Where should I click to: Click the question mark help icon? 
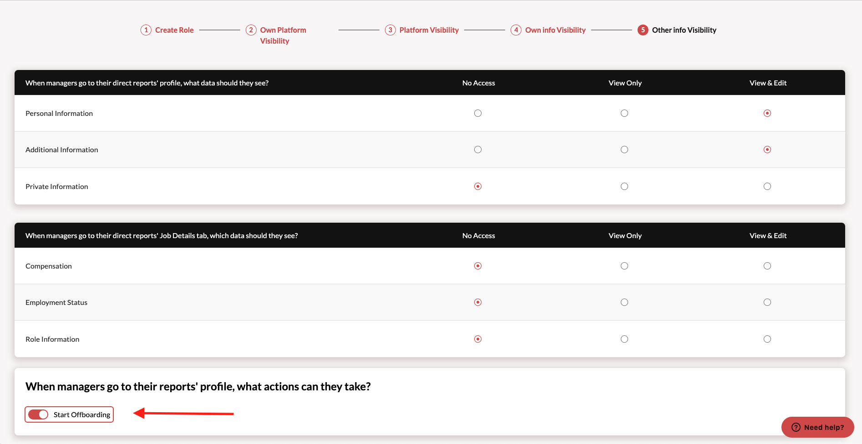[x=796, y=427]
